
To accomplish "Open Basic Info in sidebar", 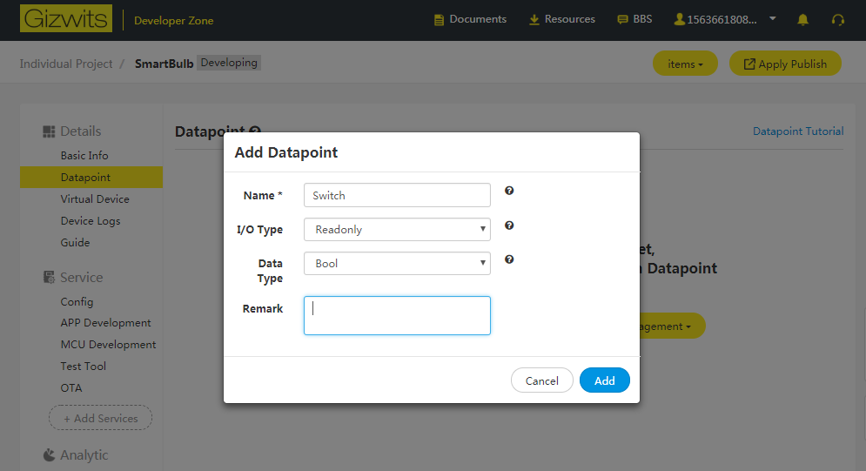I will (84, 155).
